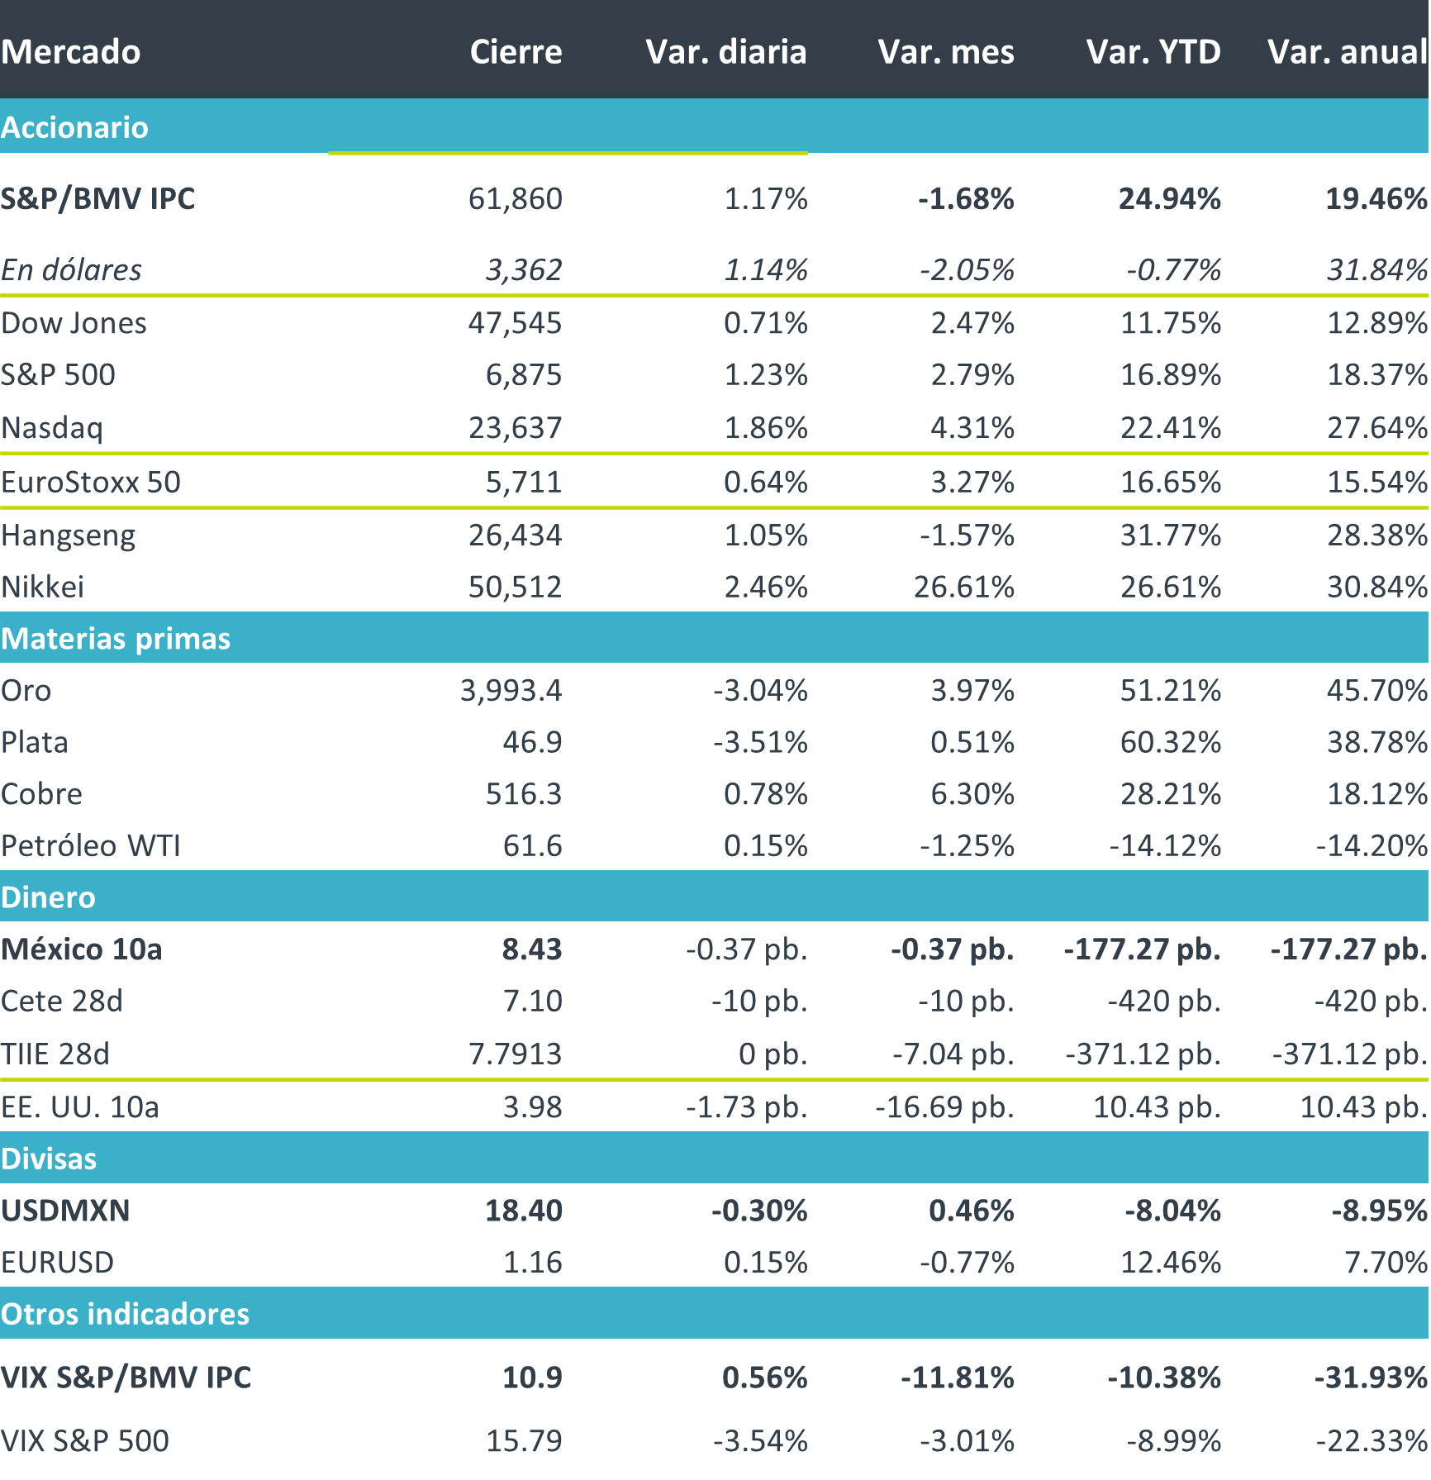Select the Var. mes column header

point(945,52)
